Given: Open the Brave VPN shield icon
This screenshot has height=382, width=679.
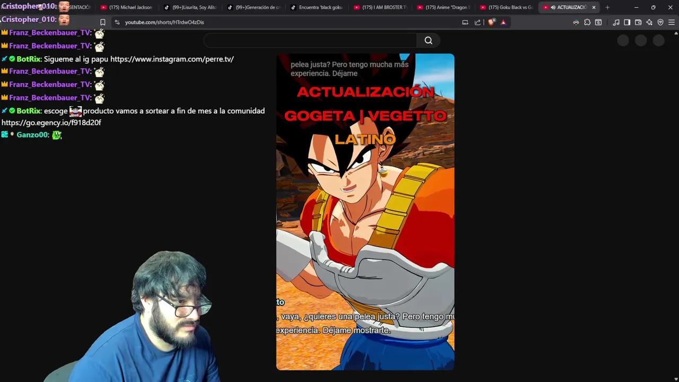Looking at the screenshot, I should (660, 22).
